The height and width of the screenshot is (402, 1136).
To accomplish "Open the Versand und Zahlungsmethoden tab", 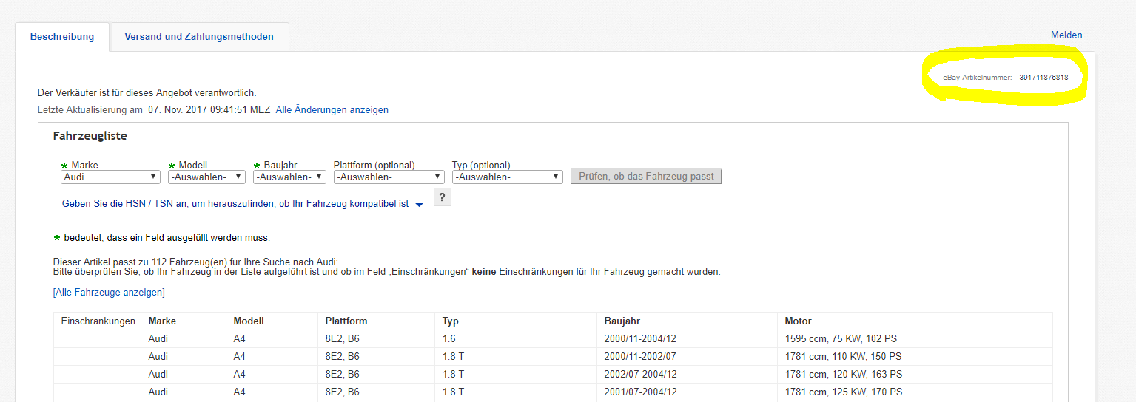I will click(x=199, y=37).
